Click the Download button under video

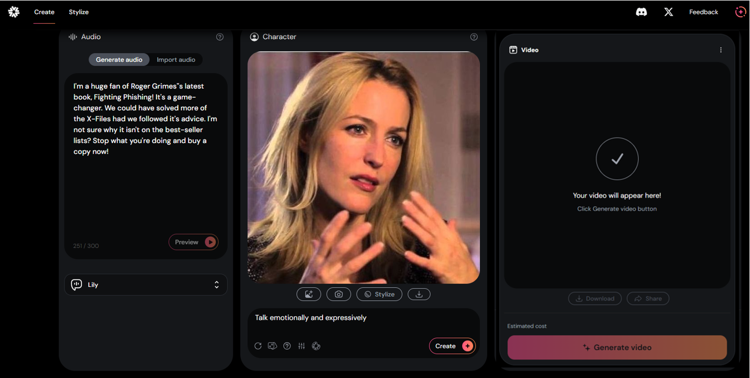tap(595, 299)
